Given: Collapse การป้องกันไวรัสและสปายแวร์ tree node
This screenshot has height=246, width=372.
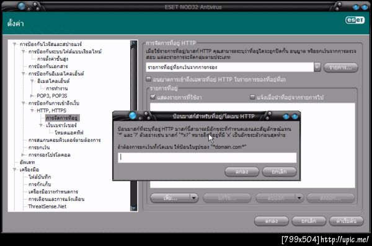Looking at the screenshot, I should [15, 44].
